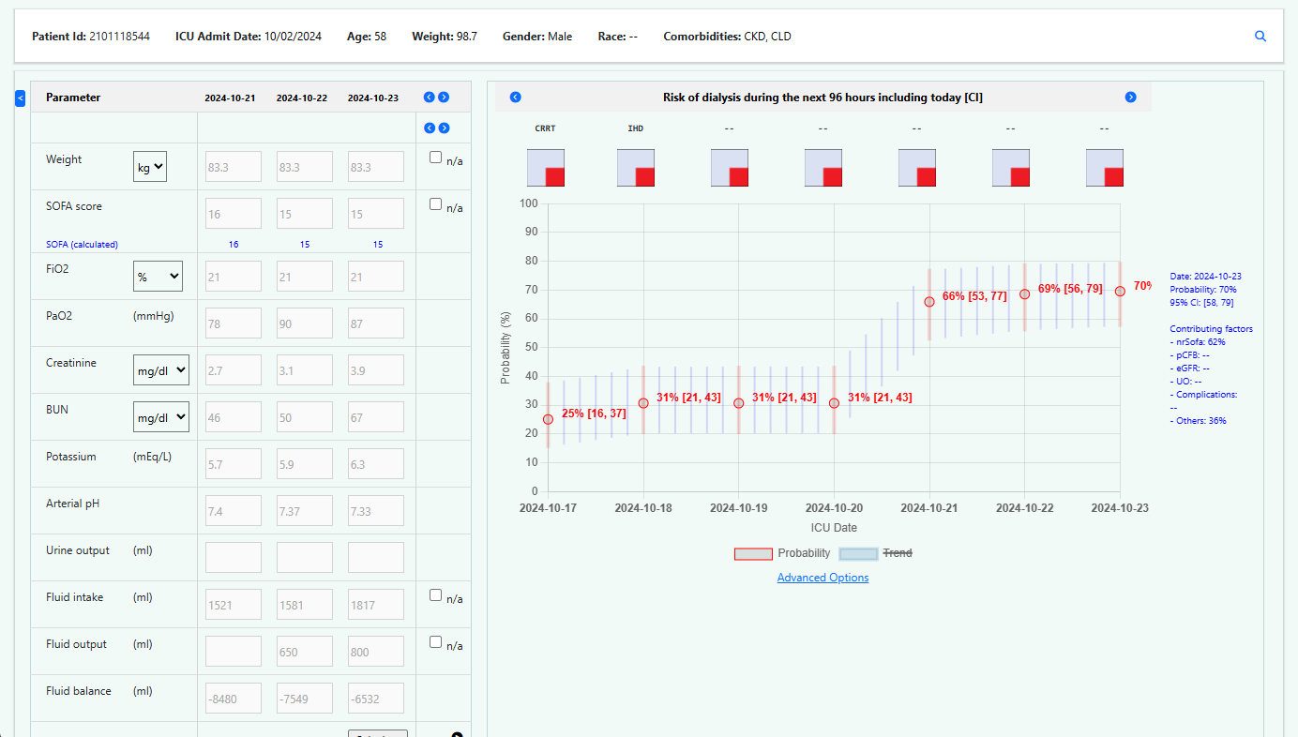Click the search magnifier icon in patient header
This screenshot has width=1298, height=737.
click(x=1260, y=37)
